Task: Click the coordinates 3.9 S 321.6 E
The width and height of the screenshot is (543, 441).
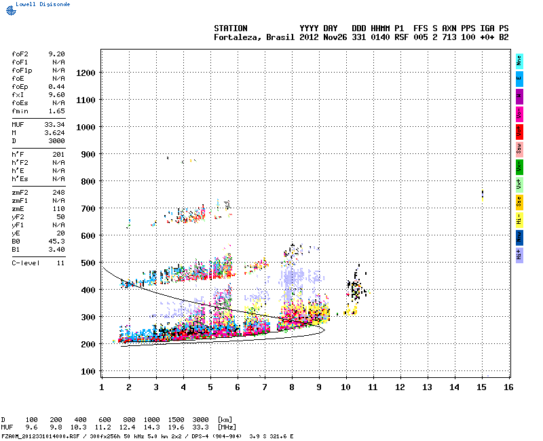Action: point(271,436)
